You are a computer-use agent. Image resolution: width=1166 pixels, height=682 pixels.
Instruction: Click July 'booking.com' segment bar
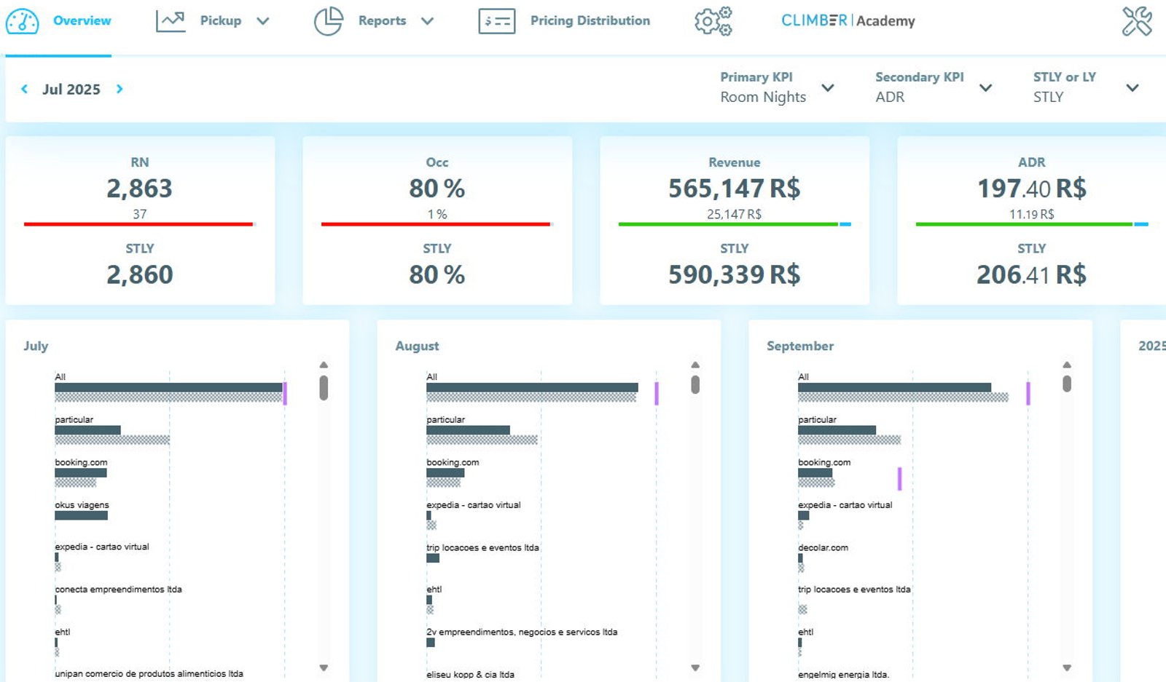pyautogui.click(x=81, y=473)
